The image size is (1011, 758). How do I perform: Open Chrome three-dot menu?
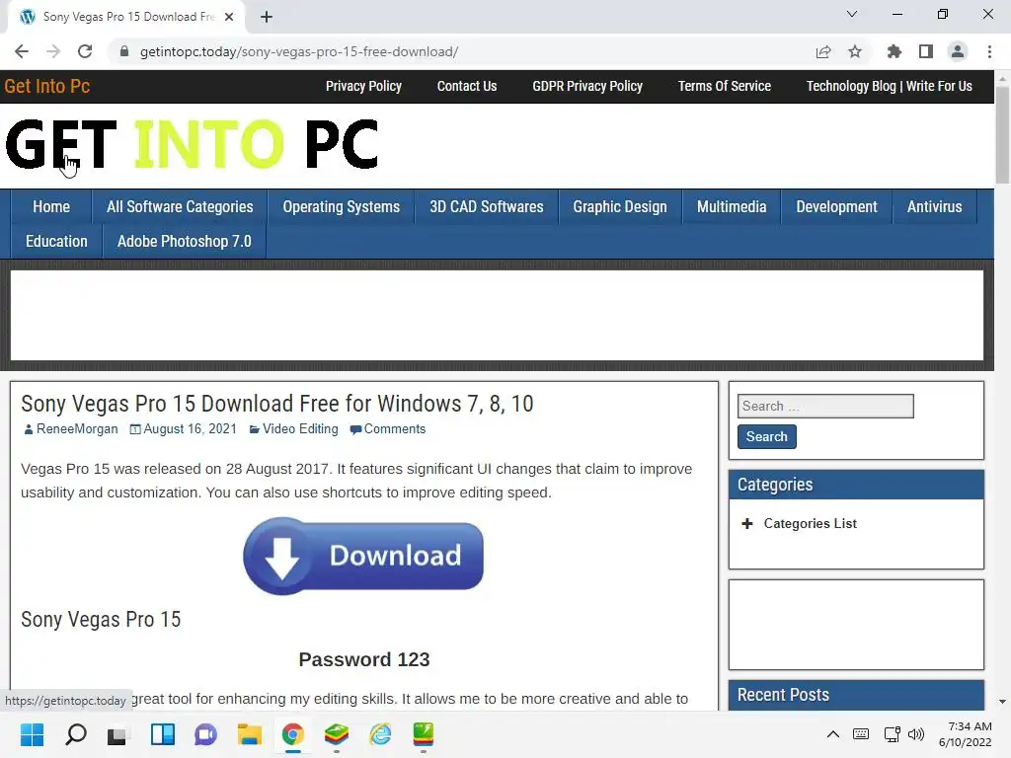989,51
